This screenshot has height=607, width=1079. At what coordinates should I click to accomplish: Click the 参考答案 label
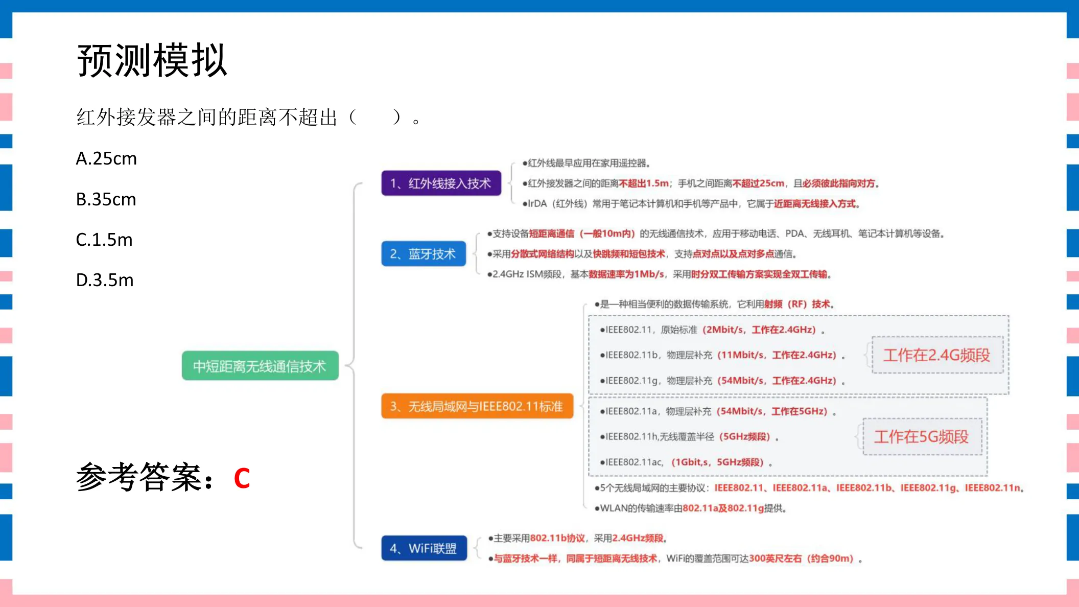[145, 477]
